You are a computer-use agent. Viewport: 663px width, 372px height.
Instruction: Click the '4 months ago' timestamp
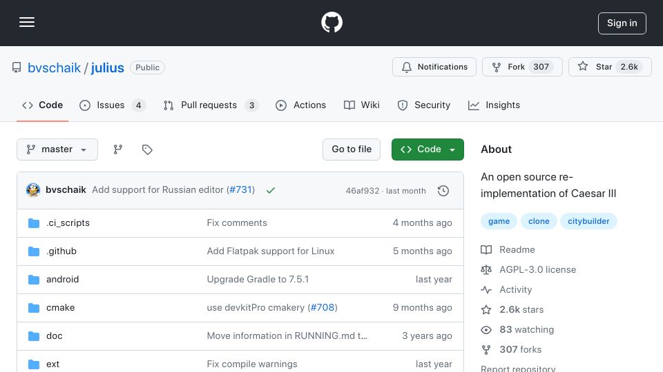422,223
